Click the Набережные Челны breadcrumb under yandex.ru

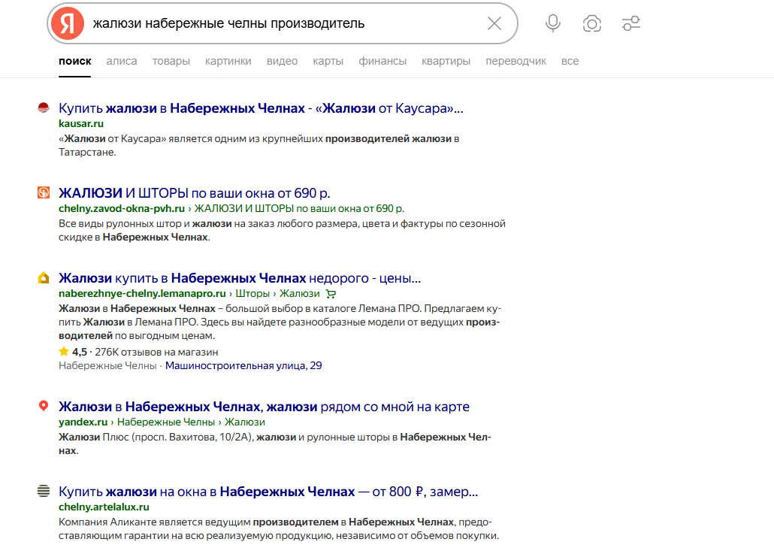(166, 422)
